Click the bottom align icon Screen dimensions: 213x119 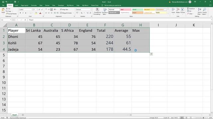pyautogui.click(x=51, y=10)
